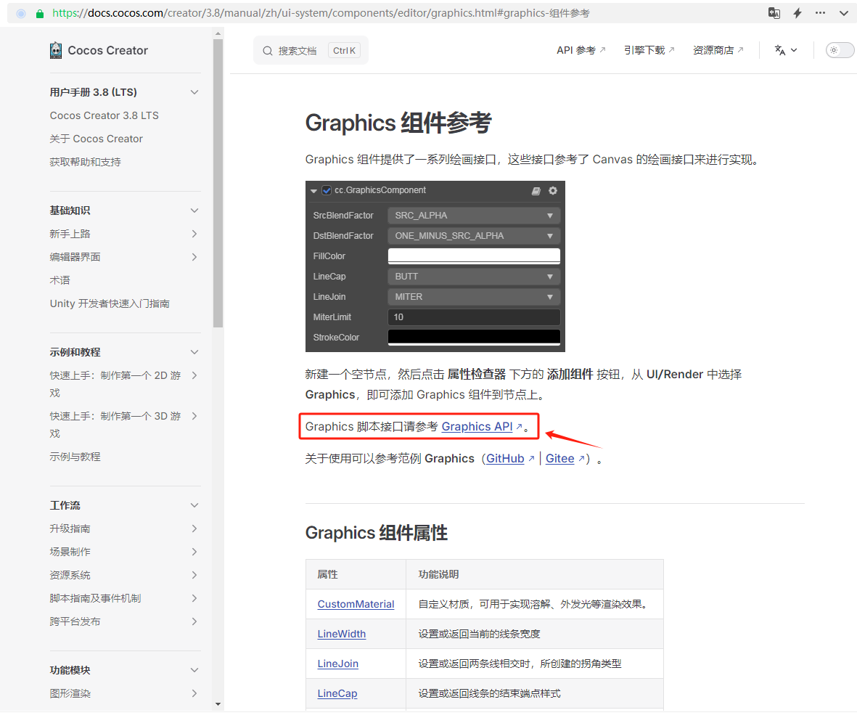
Task: Expand 快速上手：制作第一个 3D 游戏 item
Action: [194, 416]
